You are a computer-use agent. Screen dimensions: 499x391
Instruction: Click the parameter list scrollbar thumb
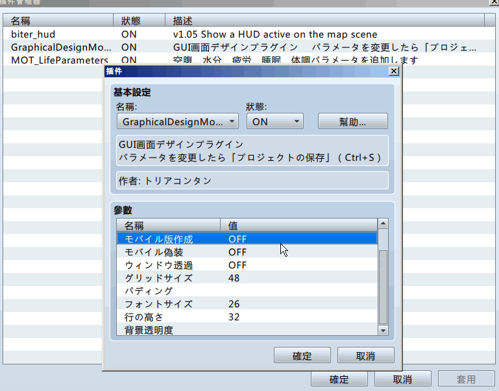(383, 287)
